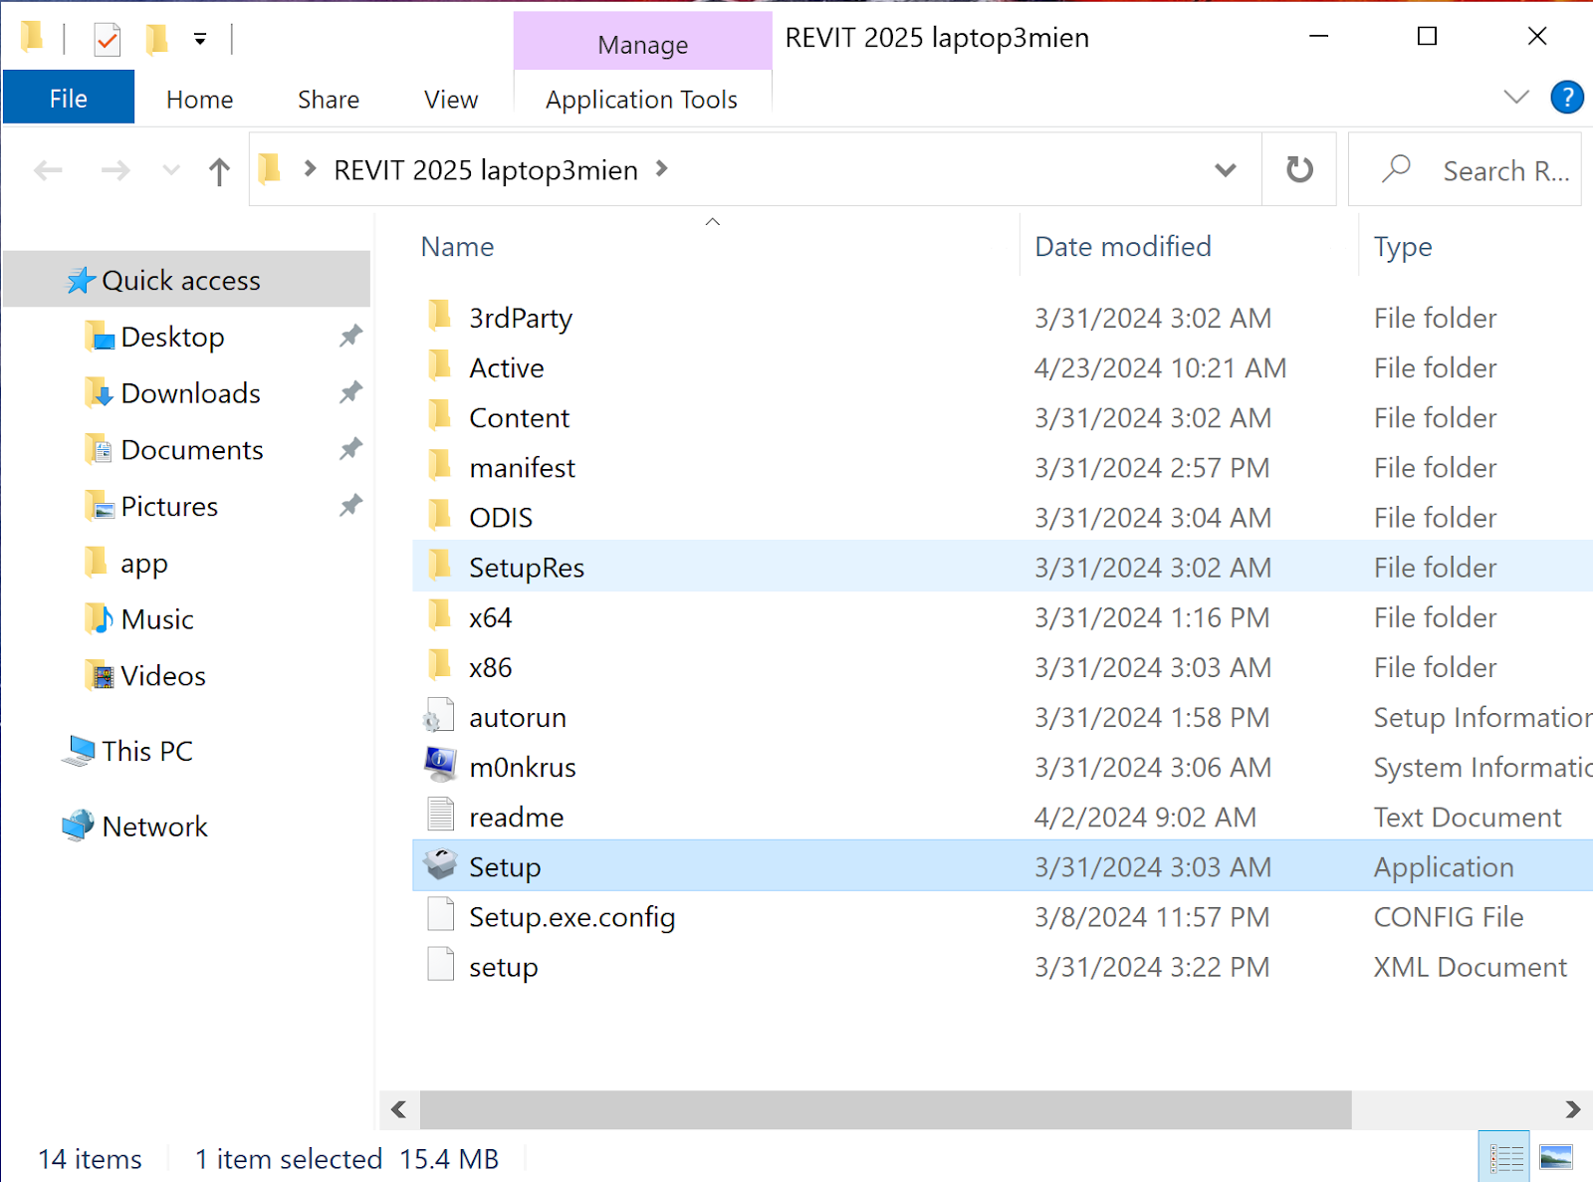The image size is (1593, 1182).
Task: Open Customize Quick Access Toolbar dropdown
Action: pos(200,40)
